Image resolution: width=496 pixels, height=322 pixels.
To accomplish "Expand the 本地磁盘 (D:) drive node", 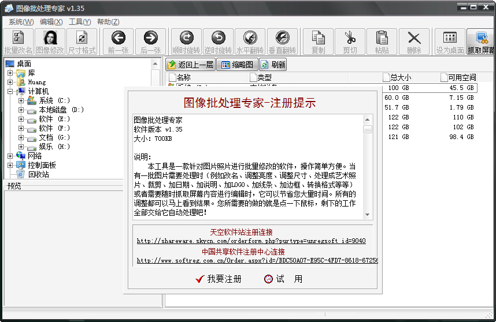I will pos(21,110).
